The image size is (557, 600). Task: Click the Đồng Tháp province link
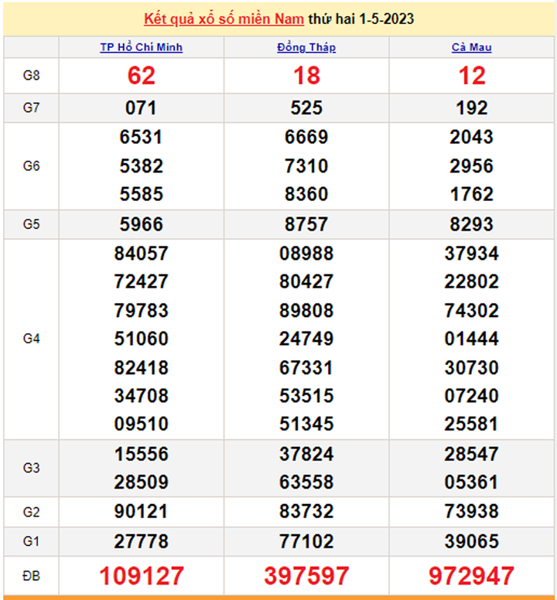click(306, 48)
